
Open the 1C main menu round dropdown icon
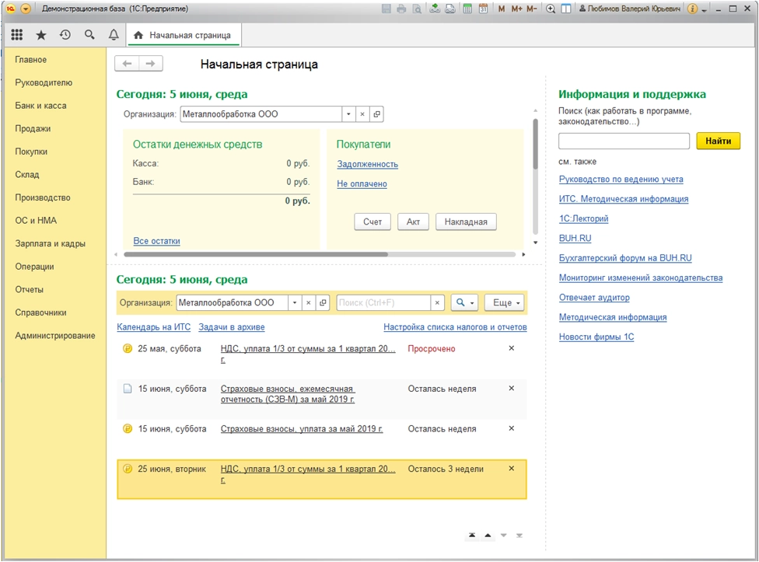point(26,9)
